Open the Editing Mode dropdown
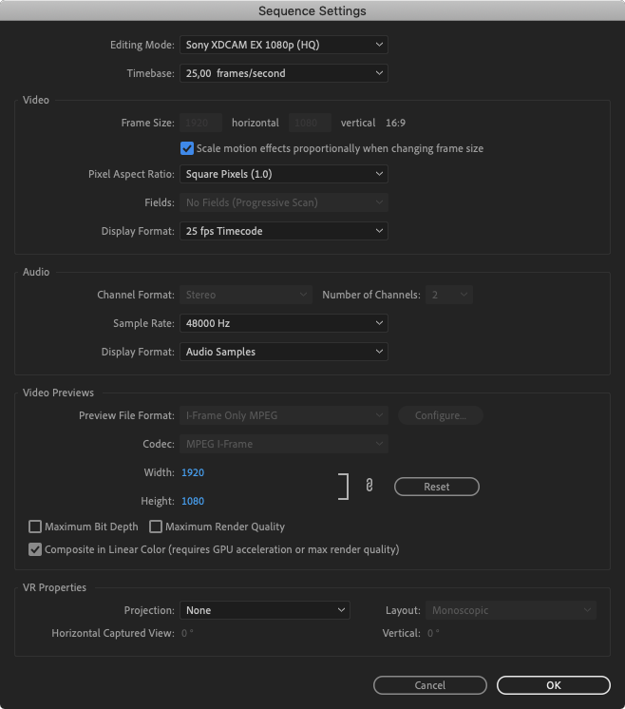The width and height of the screenshot is (625, 709). 284,45
